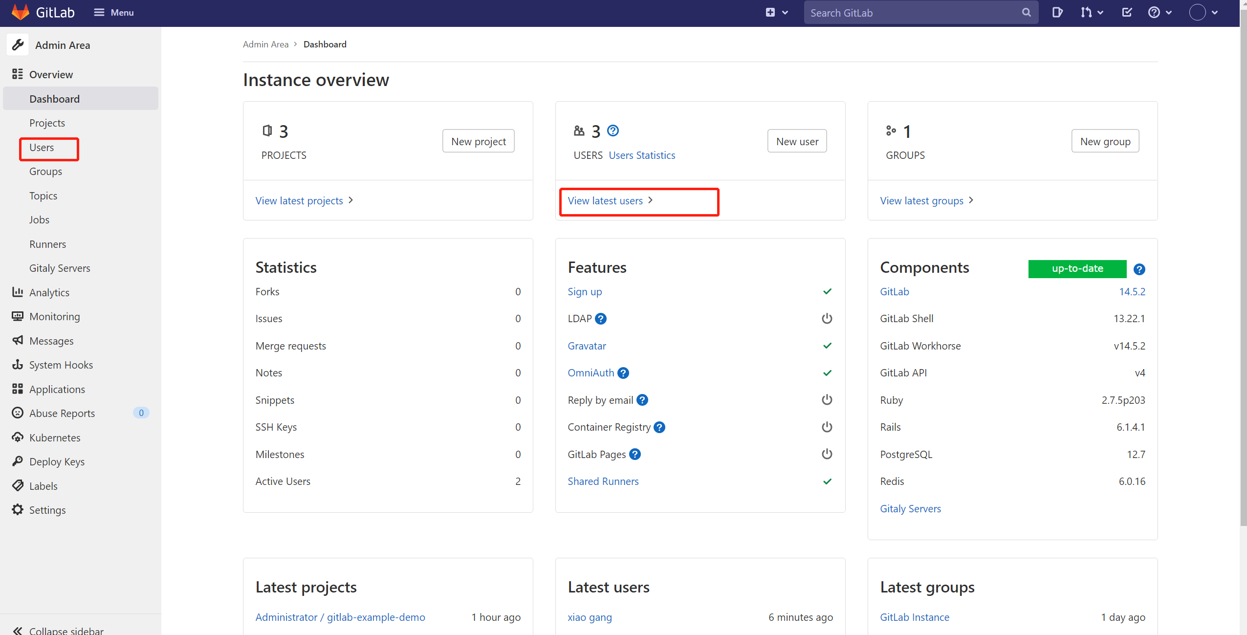Image resolution: width=1247 pixels, height=635 pixels.
Task: Click Admin Area breadcrumb link
Action: pyautogui.click(x=265, y=44)
